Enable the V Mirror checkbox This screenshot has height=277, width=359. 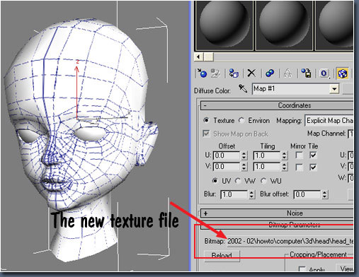300,167
